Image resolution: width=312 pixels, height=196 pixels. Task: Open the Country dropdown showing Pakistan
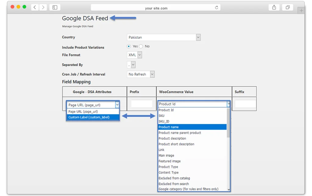tap(164, 37)
